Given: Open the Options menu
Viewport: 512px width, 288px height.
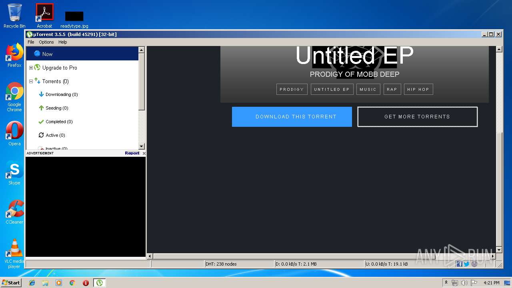Looking at the screenshot, I should click(46, 42).
